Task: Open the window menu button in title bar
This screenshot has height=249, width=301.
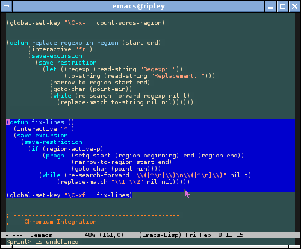Action: 7,6
